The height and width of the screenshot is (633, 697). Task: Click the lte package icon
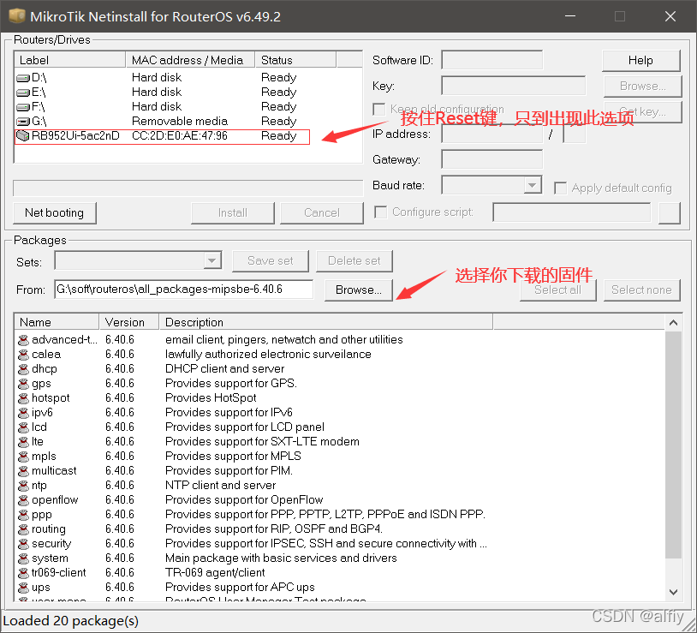23,442
